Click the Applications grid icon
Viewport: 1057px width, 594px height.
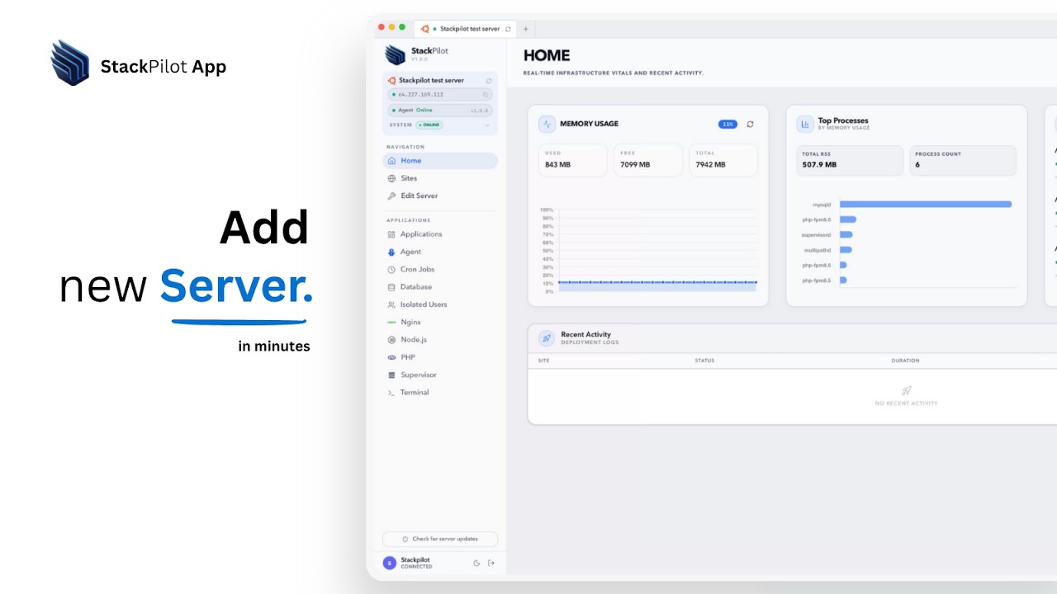392,234
